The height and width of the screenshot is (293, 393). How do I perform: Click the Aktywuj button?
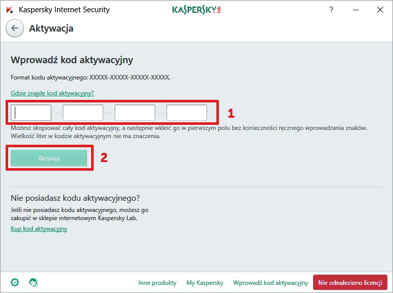point(49,158)
